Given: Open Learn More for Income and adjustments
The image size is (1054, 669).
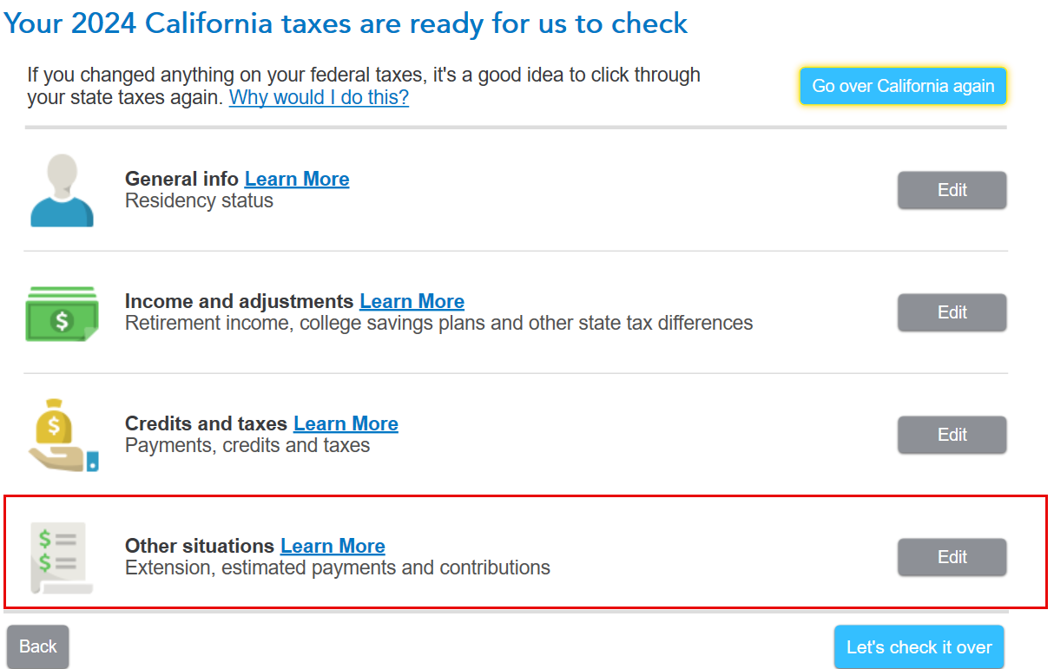Looking at the screenshot, I should coord(412,301).
